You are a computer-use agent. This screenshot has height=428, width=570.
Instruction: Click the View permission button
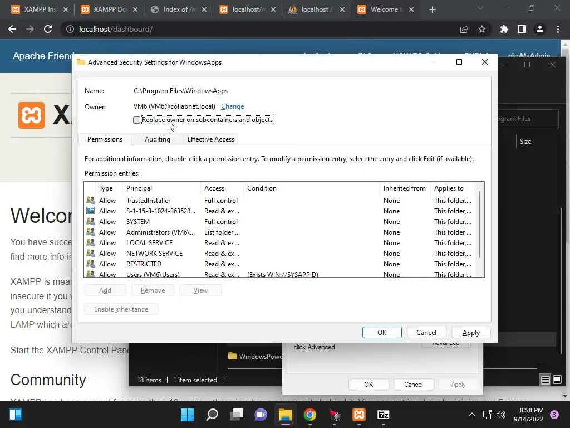coord(200,290)
